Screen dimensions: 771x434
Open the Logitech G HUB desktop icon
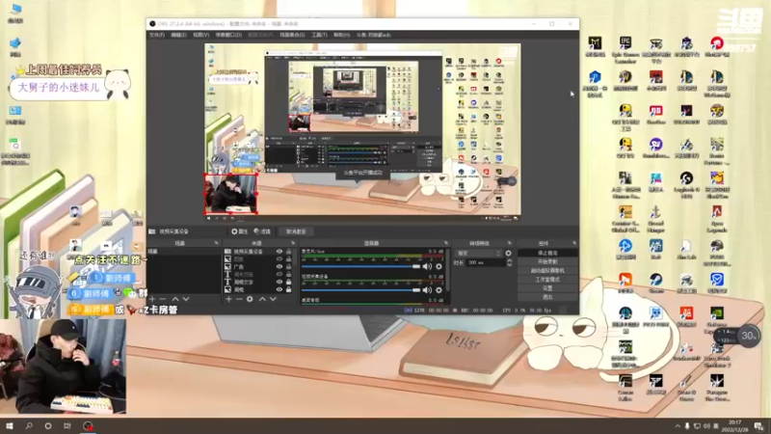pos(686,185)
